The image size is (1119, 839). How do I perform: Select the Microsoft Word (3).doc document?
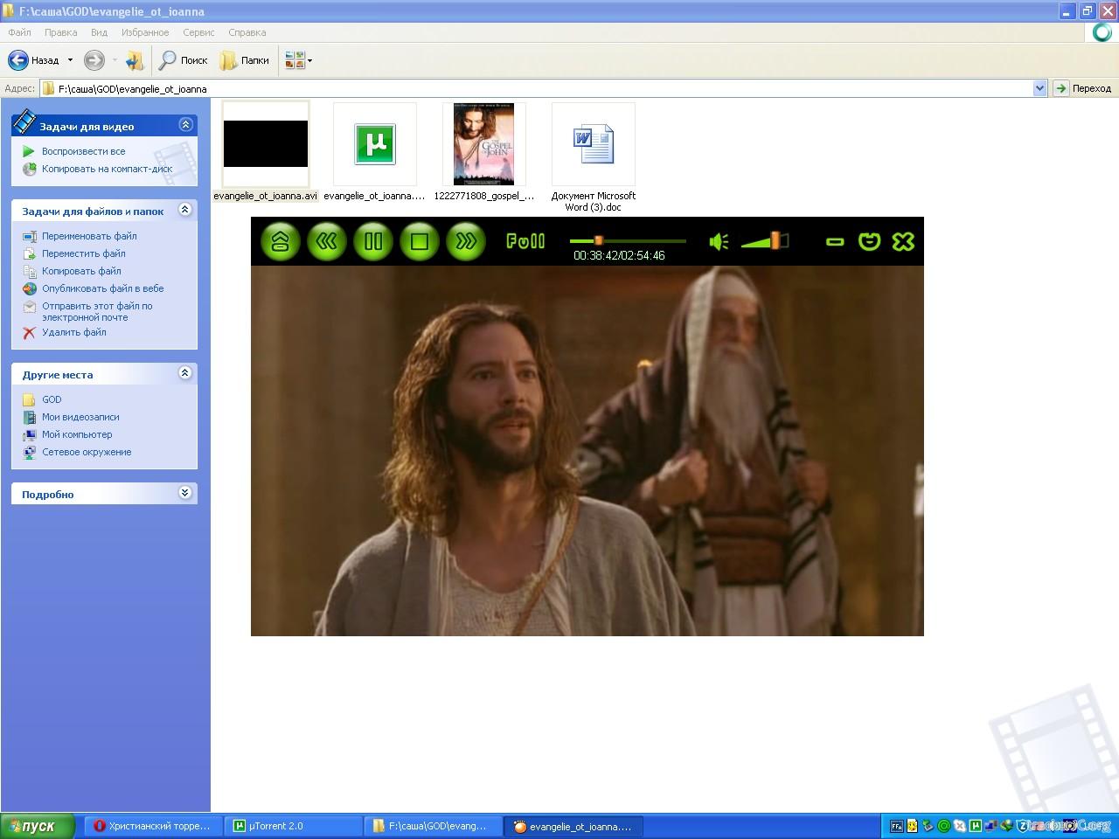point(594,144)
